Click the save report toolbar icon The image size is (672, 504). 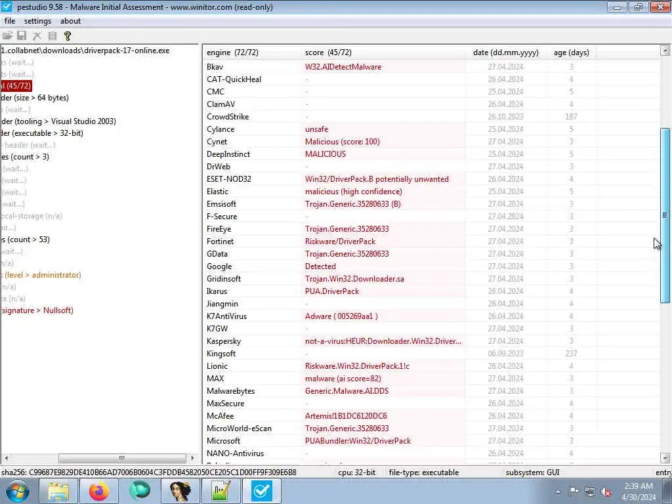click(x=22, y=36)
